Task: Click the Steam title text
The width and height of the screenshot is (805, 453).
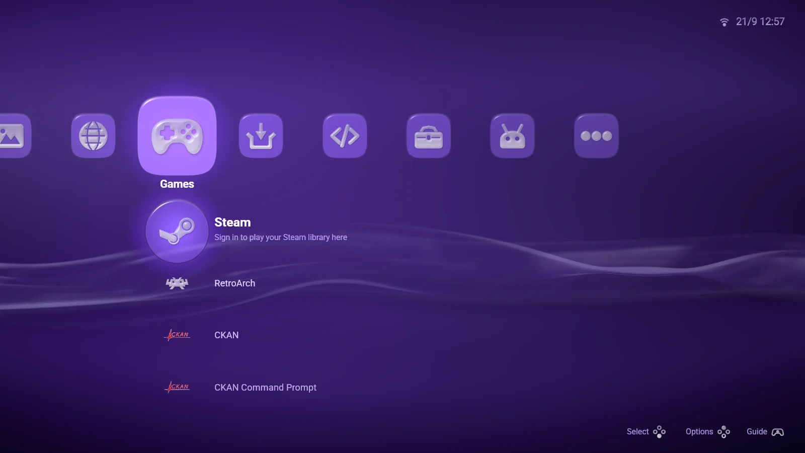Action: (x=232, y=222)
